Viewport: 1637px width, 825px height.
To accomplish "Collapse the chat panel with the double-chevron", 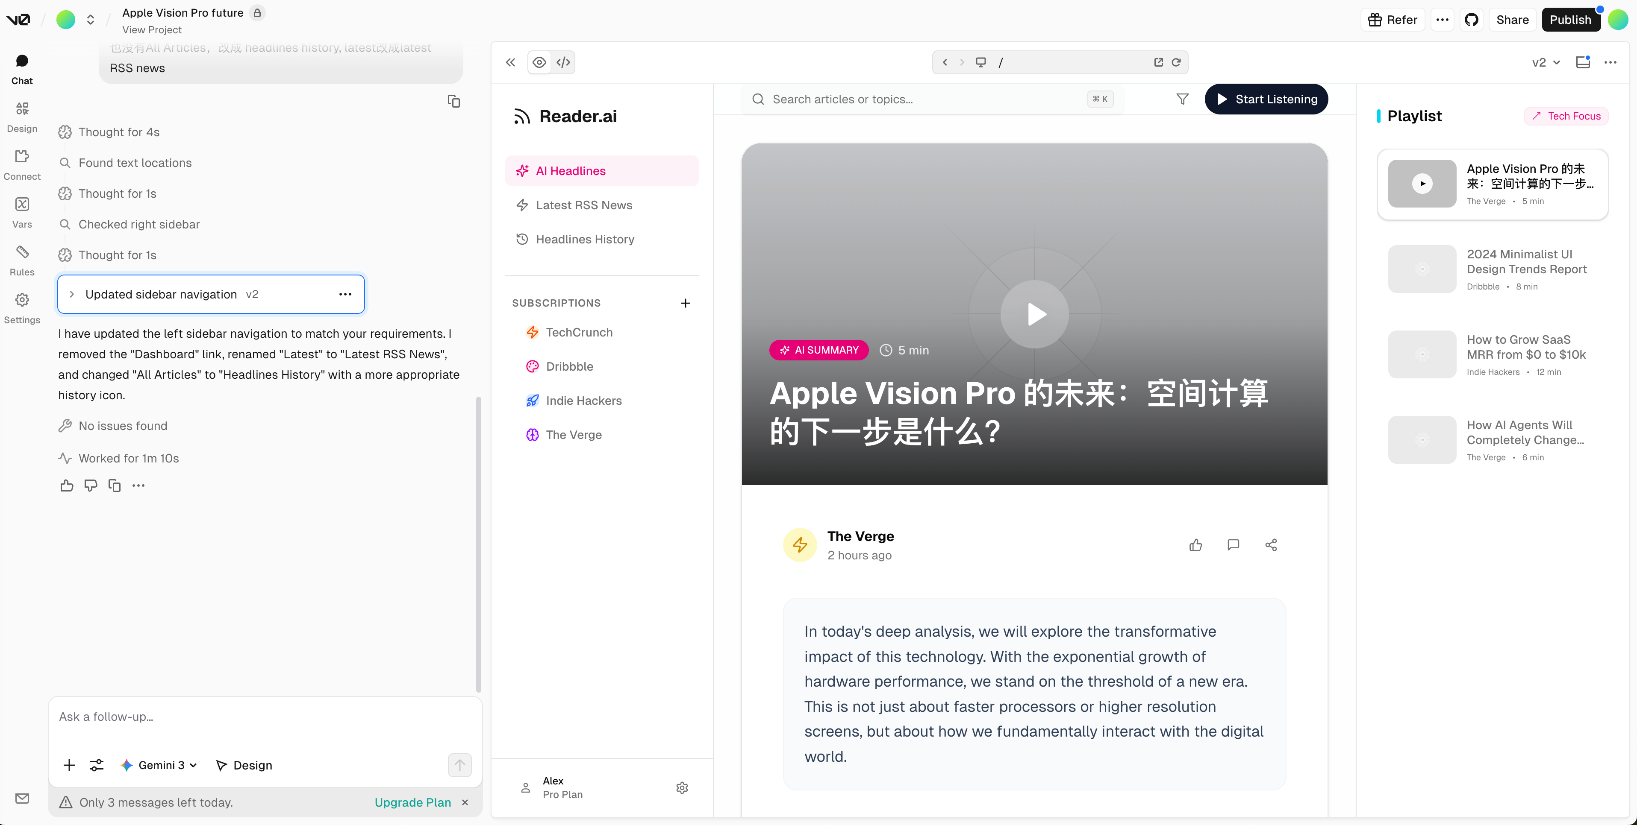I will pyautogui.click(x=510, y=62).
